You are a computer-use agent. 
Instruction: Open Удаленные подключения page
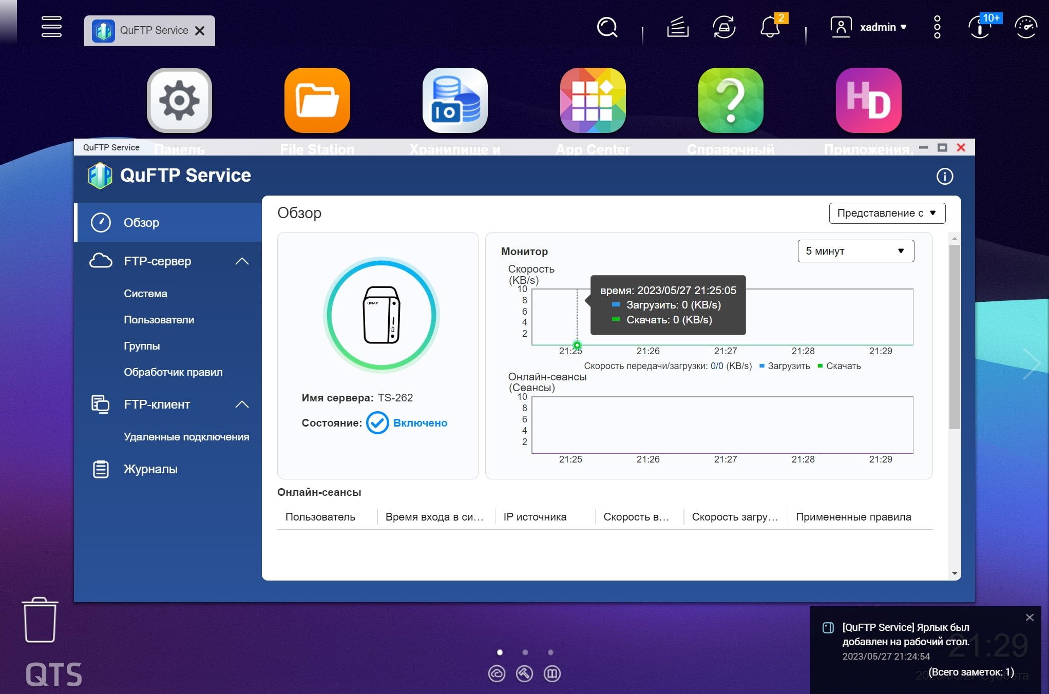186,437
